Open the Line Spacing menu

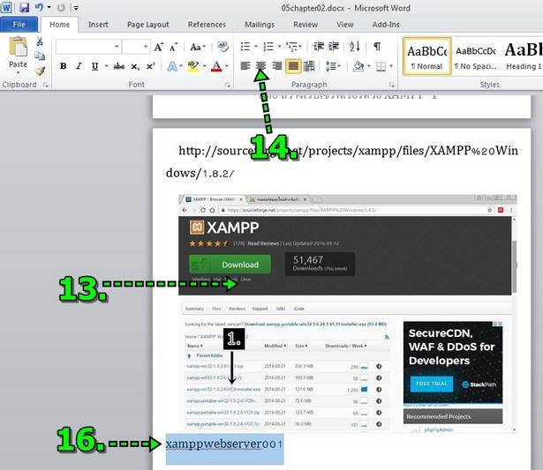[333, 66]
